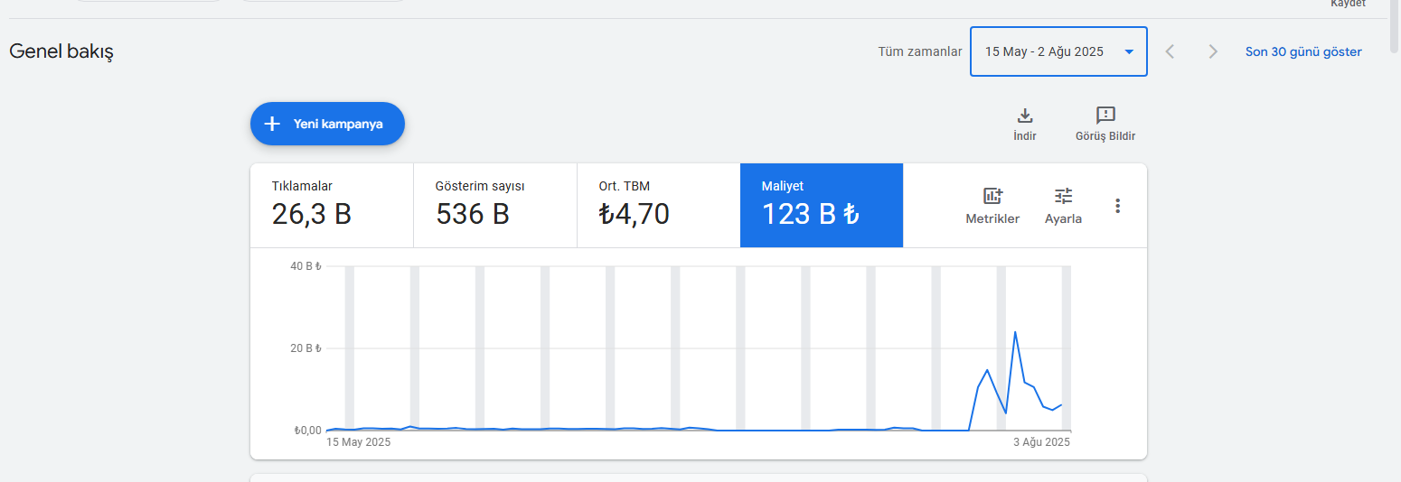The width and height of the screenshot is (1401, 482).
Task: Click the 3 Ağu 2025 axis date
Action: click(x=1040, y=442)
